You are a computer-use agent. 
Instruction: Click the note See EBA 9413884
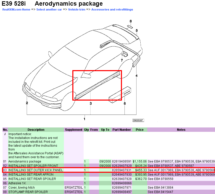point(161,188)
